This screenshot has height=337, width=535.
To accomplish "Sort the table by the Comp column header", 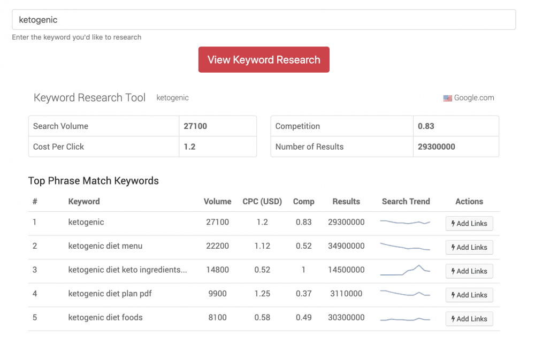I will (x=303, y=201).
